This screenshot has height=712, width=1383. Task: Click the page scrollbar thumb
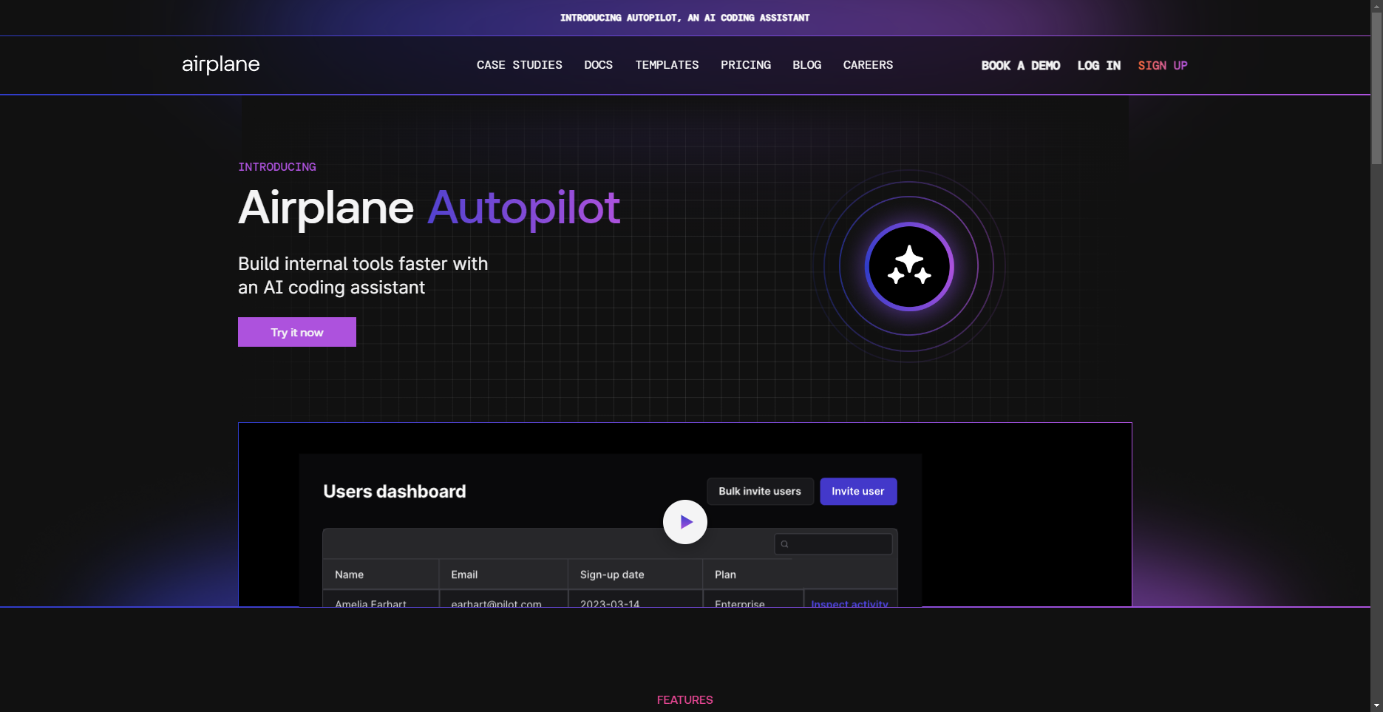[1376, 87]
